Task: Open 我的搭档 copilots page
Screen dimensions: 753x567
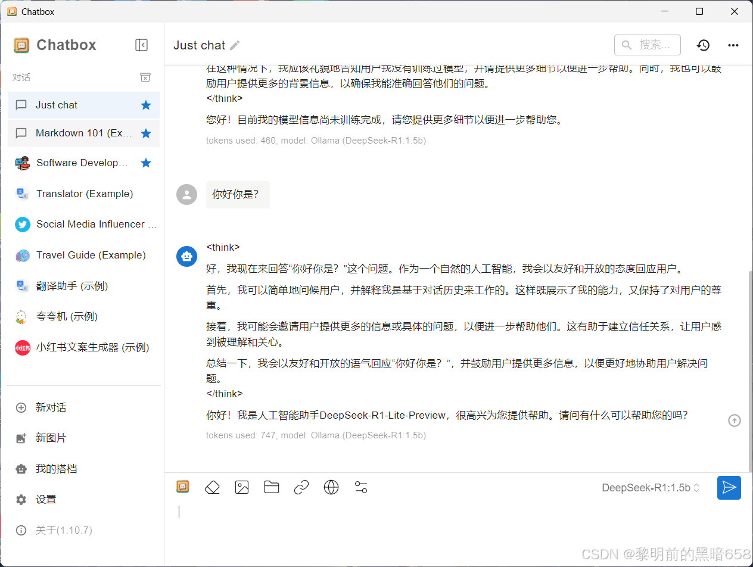Action: (x=83, y=469)
